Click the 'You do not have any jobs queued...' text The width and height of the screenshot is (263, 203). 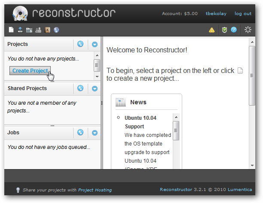[x=49, y=147]
